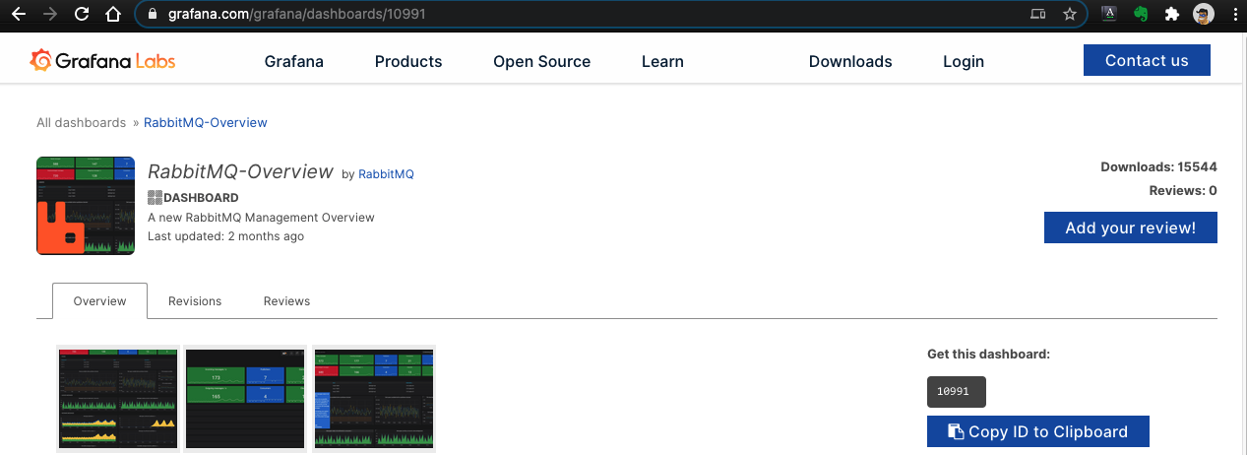The image size is (1247, 455).
Task: Click the 'Last updated: 2 months ago' text
Action: click(x=225, y=236)
